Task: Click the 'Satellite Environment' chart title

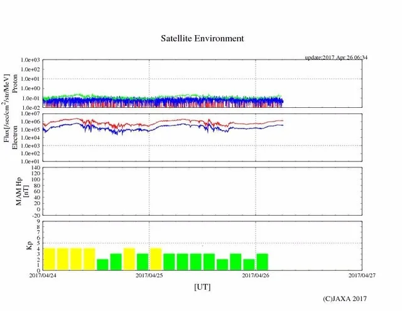Action: click(202, 38)
